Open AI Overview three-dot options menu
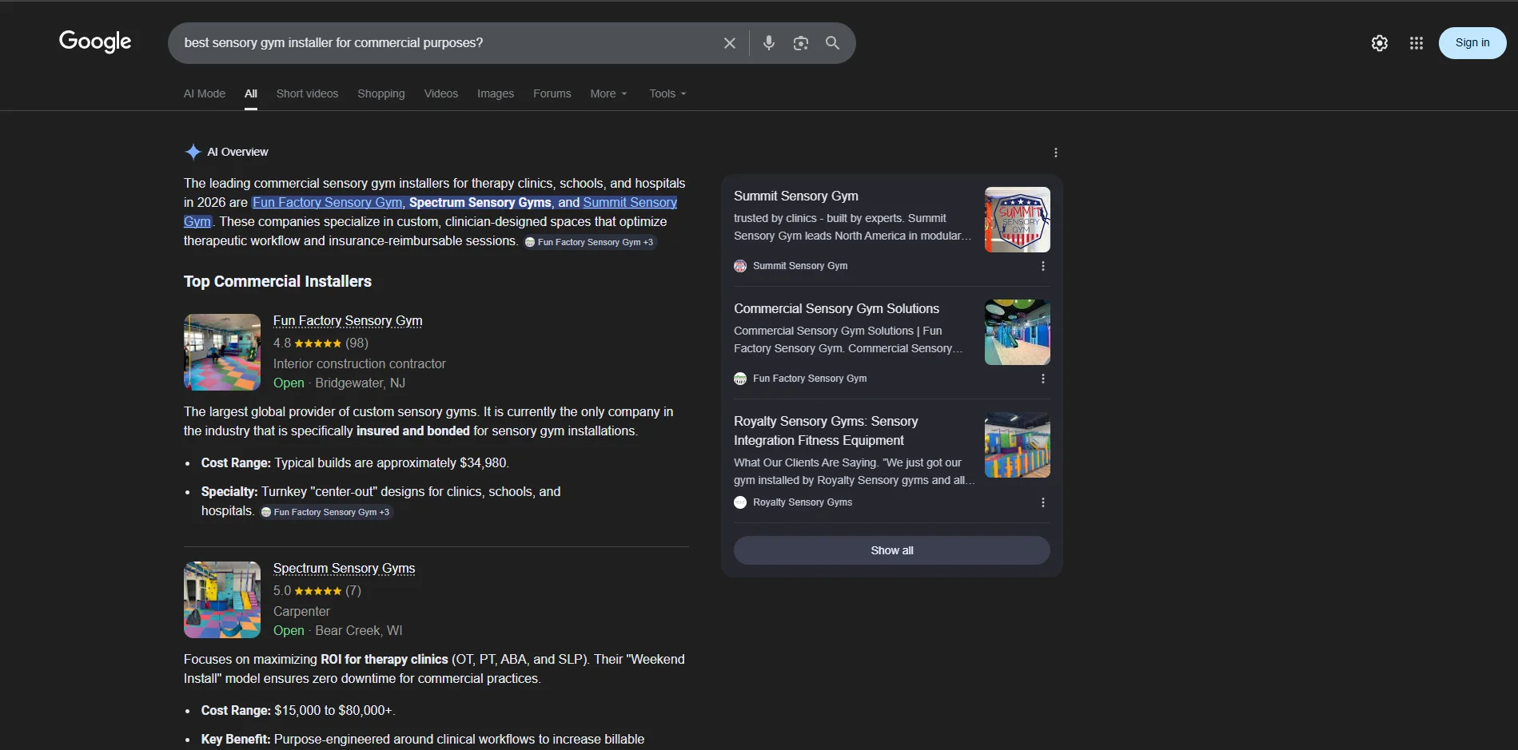Image resolution: width=1518 pixels, height=750 pixels. coord(1055,153)
